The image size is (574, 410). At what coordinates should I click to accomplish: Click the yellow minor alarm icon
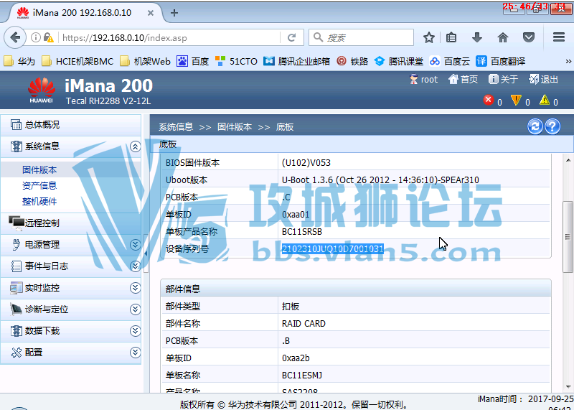point(545,100)
